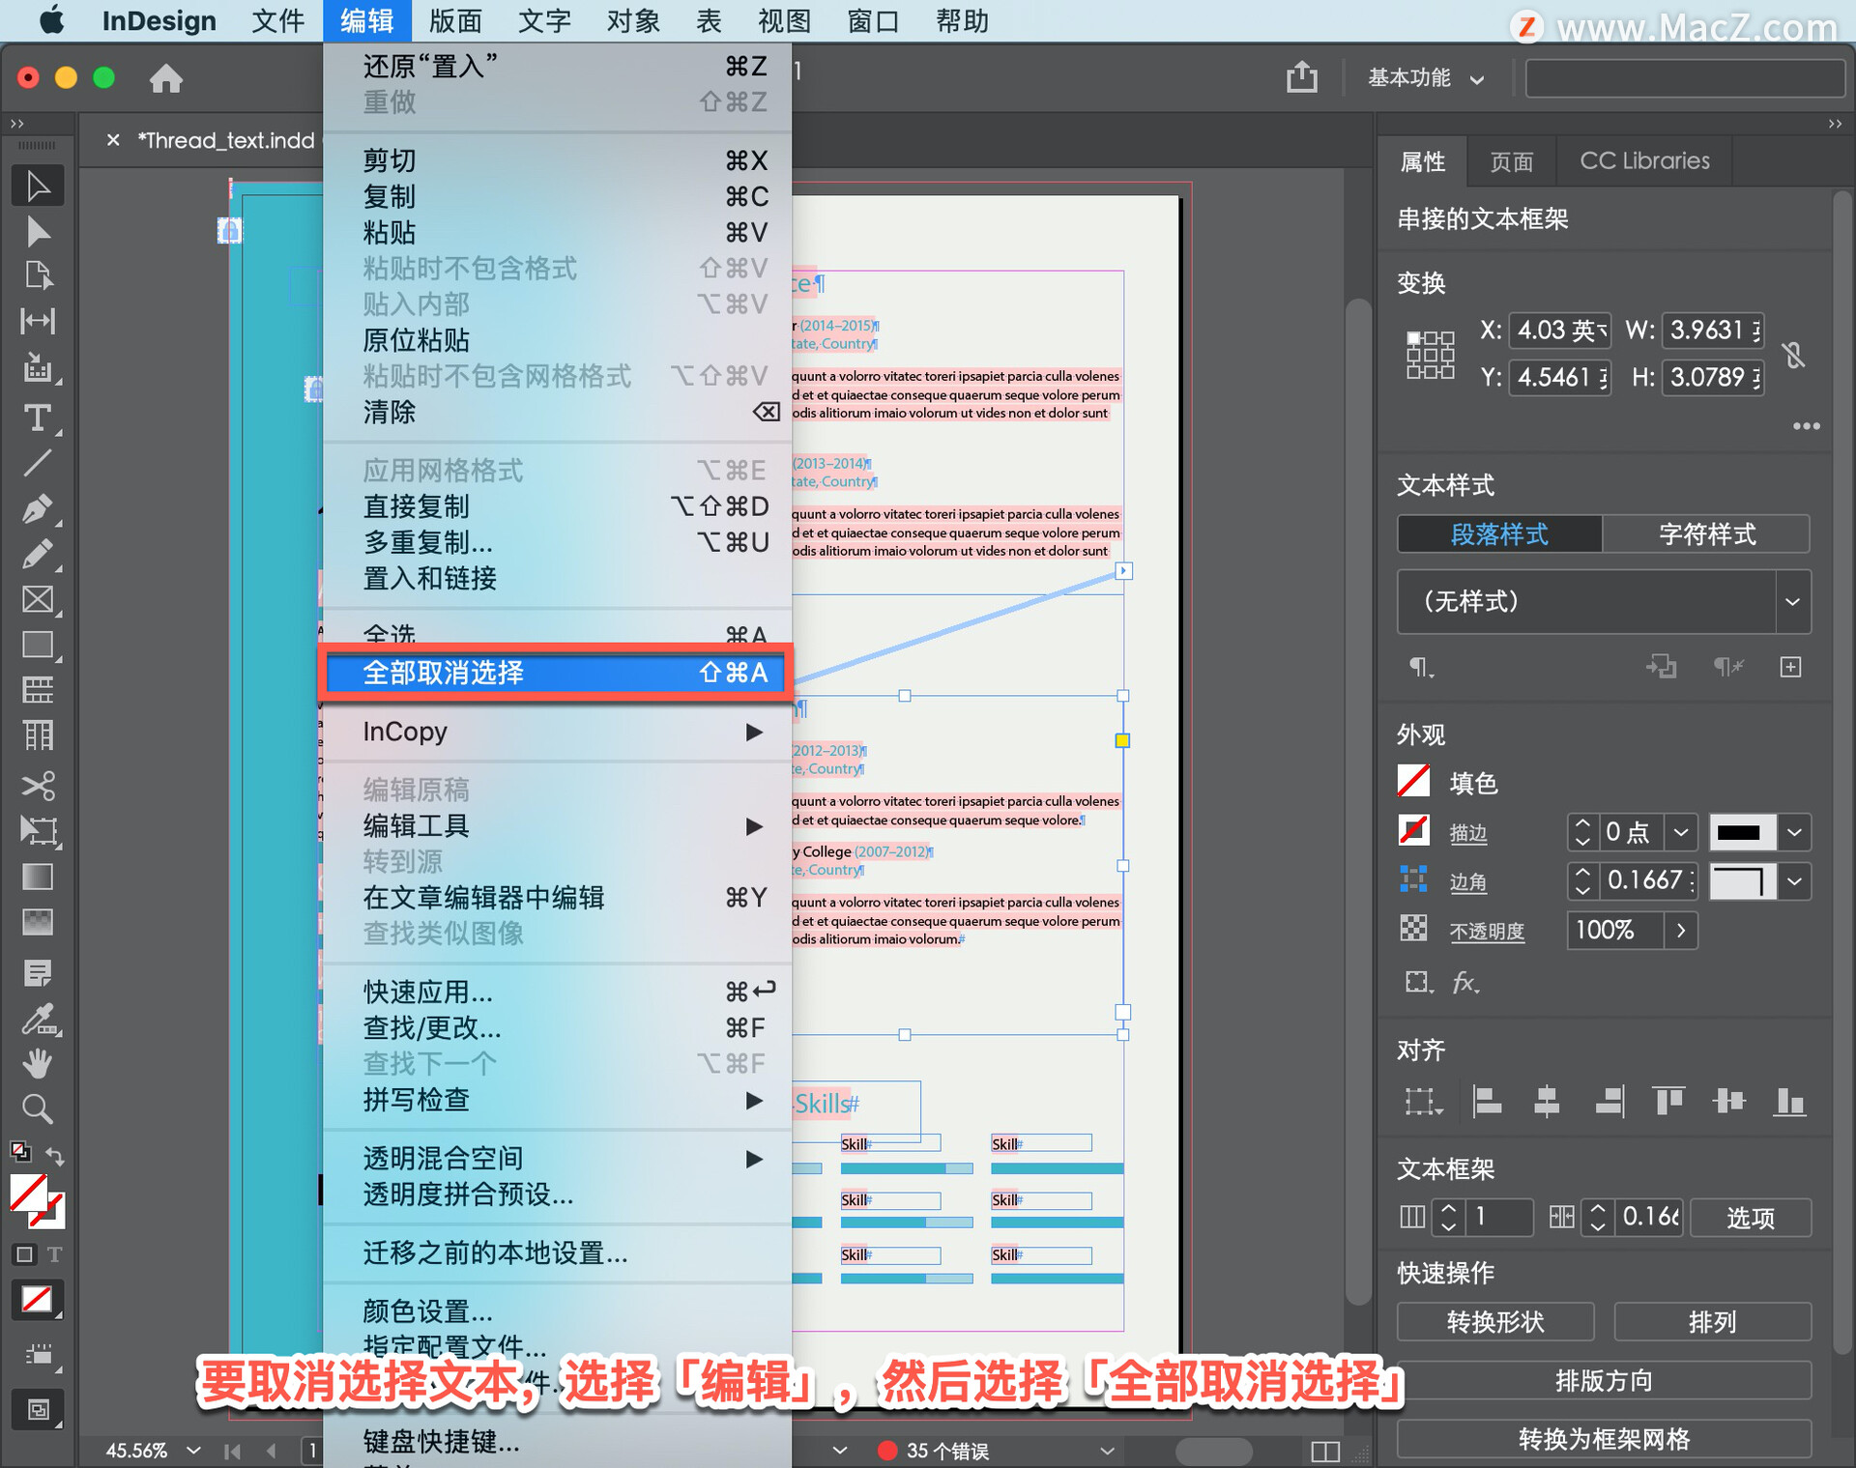Select the Selection tool arrow

point(38,186)
